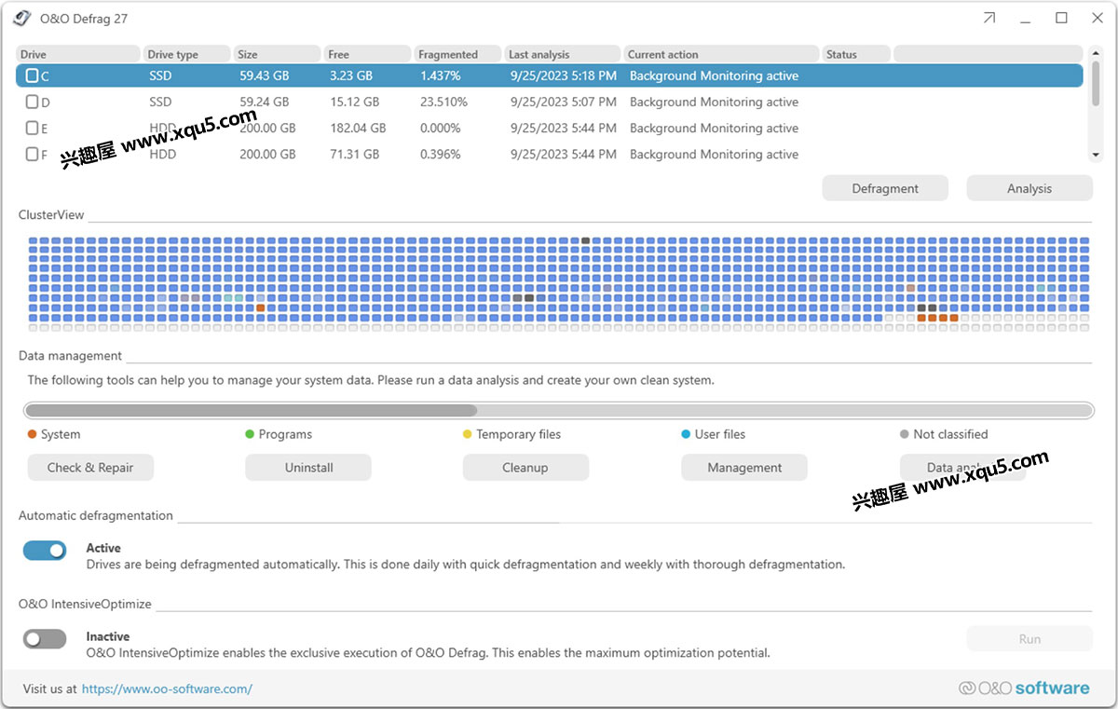
Task: Sort the list by the Drive column header
Action: click(78, 54)
